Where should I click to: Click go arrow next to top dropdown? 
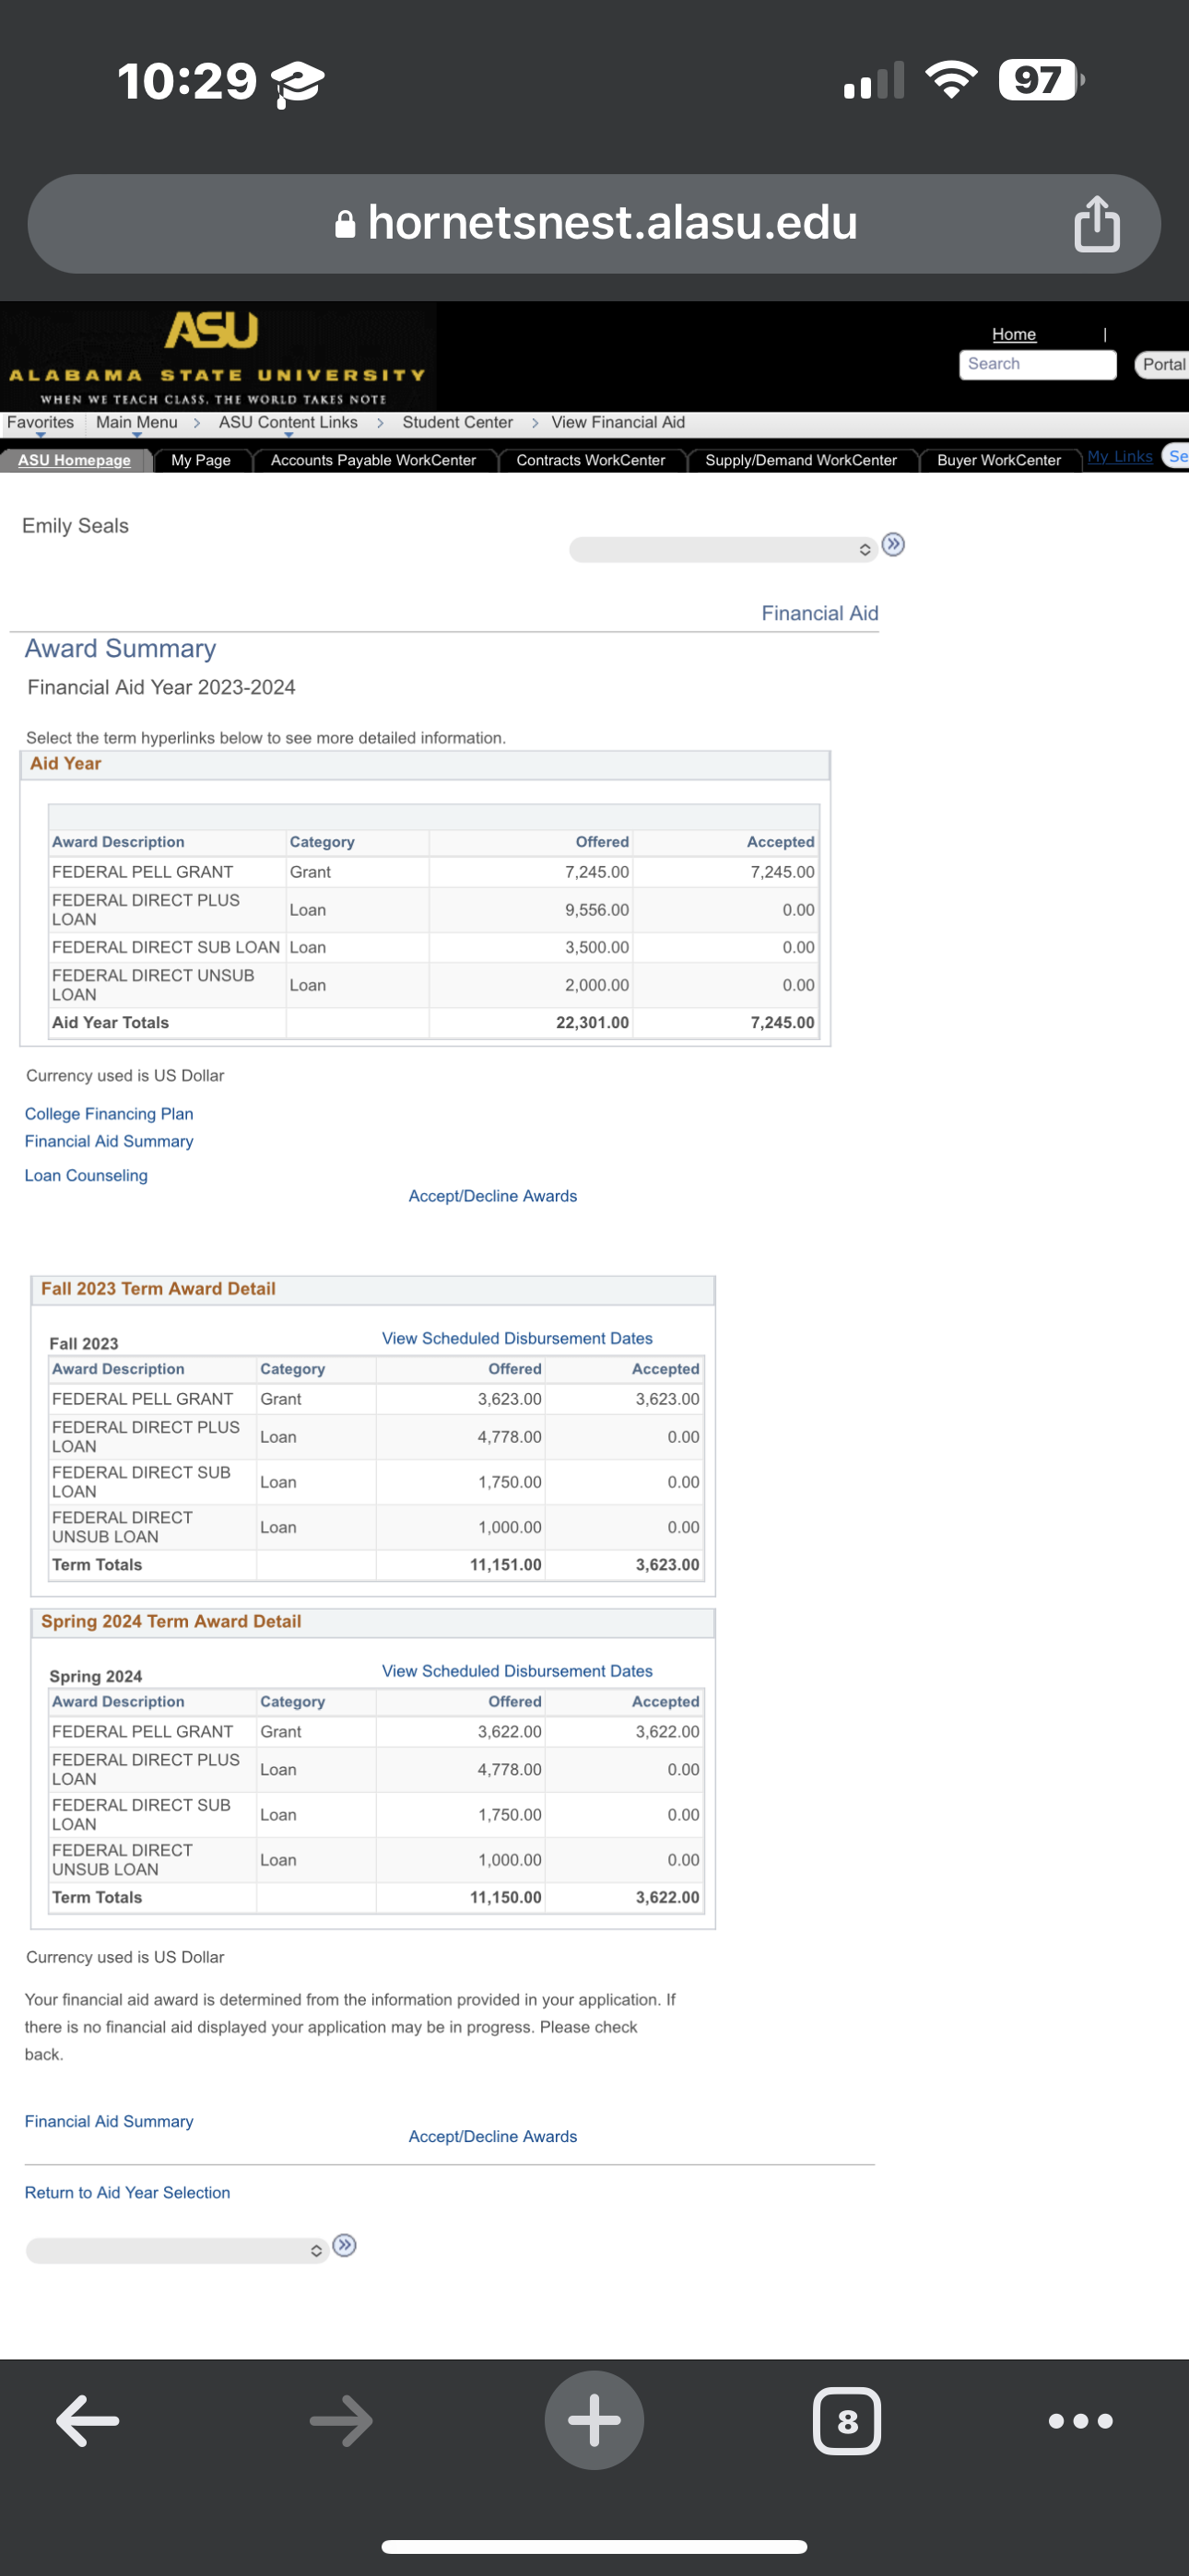point(894,544)
